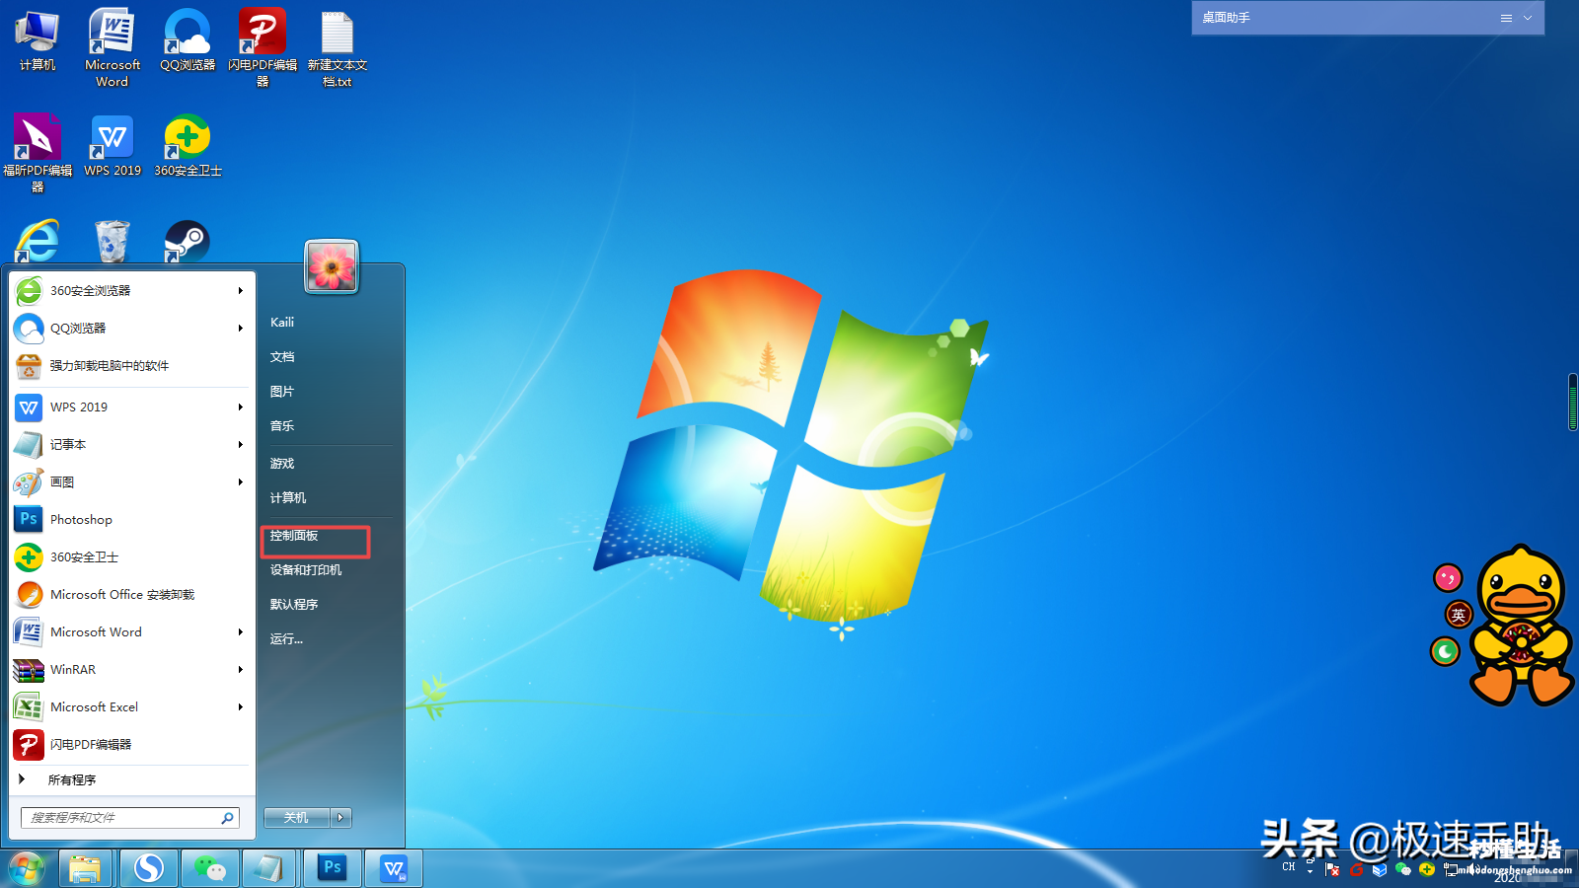This screenshot has width=1579, height=888.
Task: Select 闪电PDF编辑器 desktop shortcut
Action: pyautogui.click(x=263, y=47)
